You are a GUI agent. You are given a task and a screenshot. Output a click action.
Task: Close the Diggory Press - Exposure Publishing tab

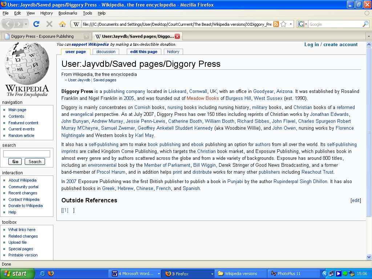click(86, 36)
